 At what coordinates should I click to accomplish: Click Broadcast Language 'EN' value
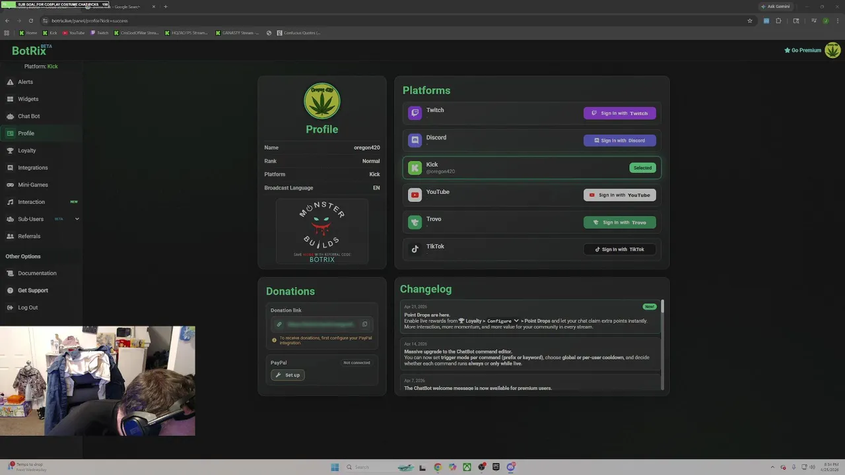(x=376, y=188)
